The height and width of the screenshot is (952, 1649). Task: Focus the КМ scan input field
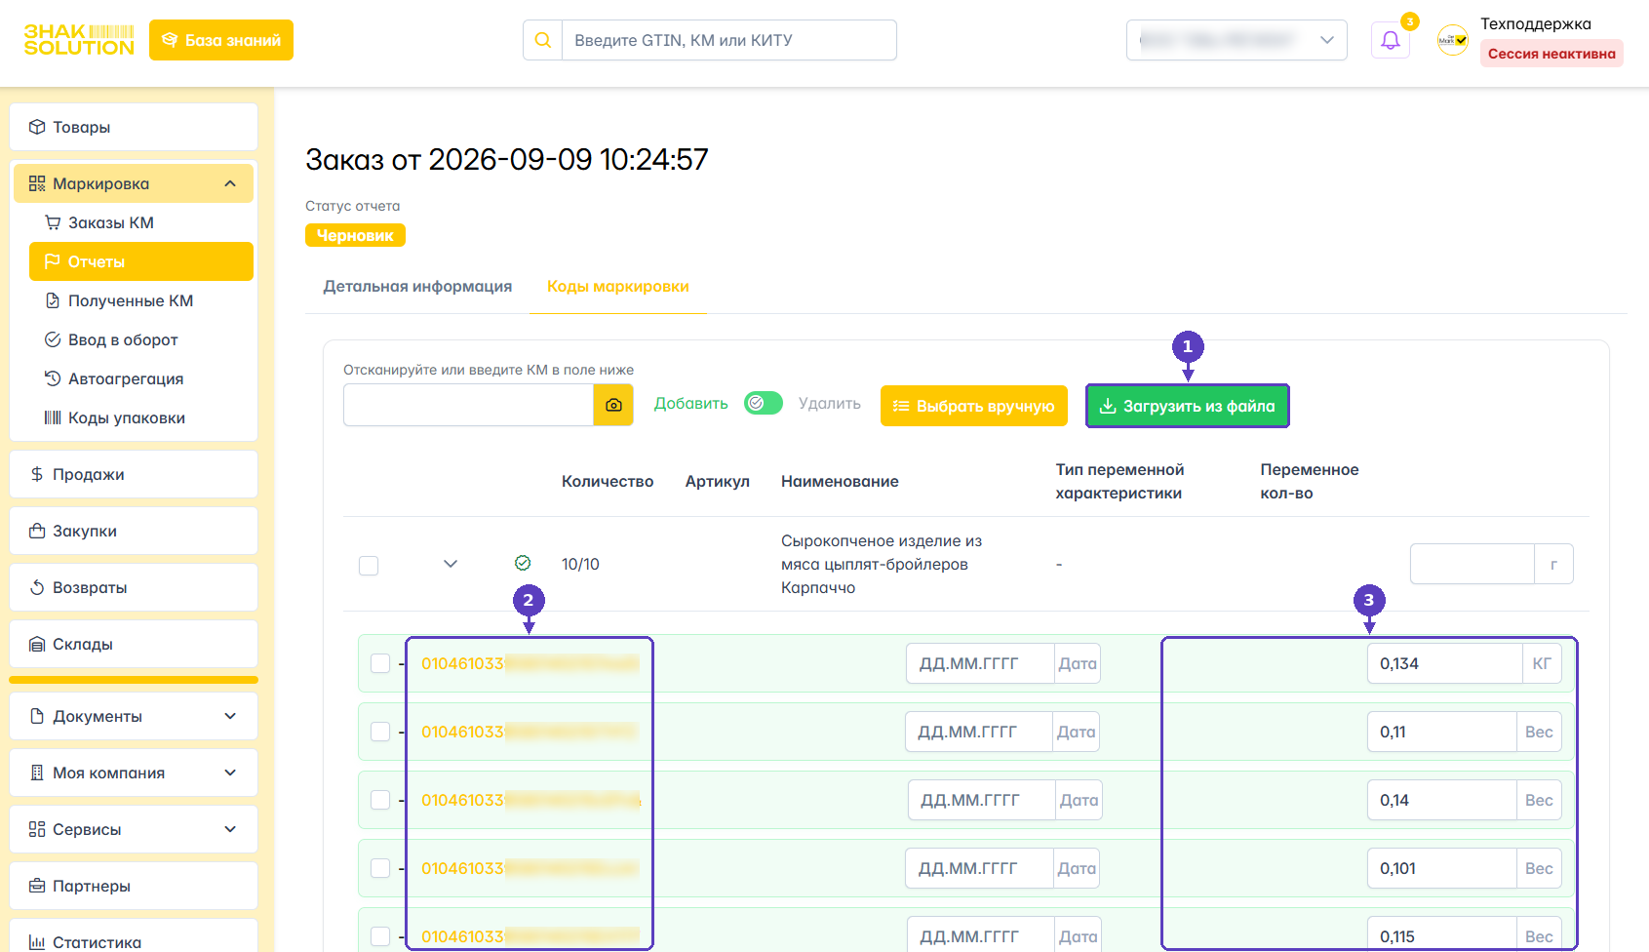tap(468, 405)
